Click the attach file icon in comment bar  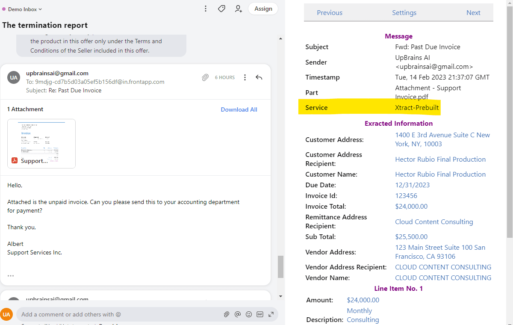click(227, 314)
